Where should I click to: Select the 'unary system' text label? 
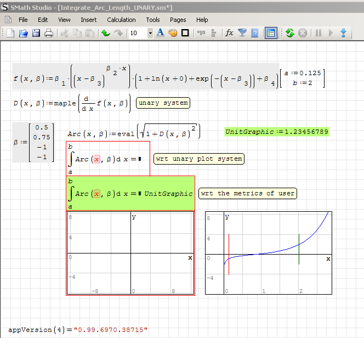(163, 103)
